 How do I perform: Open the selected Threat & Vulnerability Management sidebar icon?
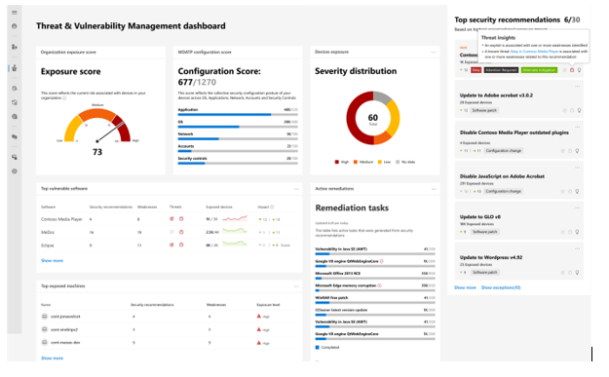point(15,68)
